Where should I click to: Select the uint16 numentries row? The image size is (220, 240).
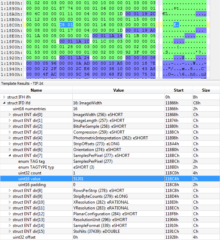pos(110,109)
